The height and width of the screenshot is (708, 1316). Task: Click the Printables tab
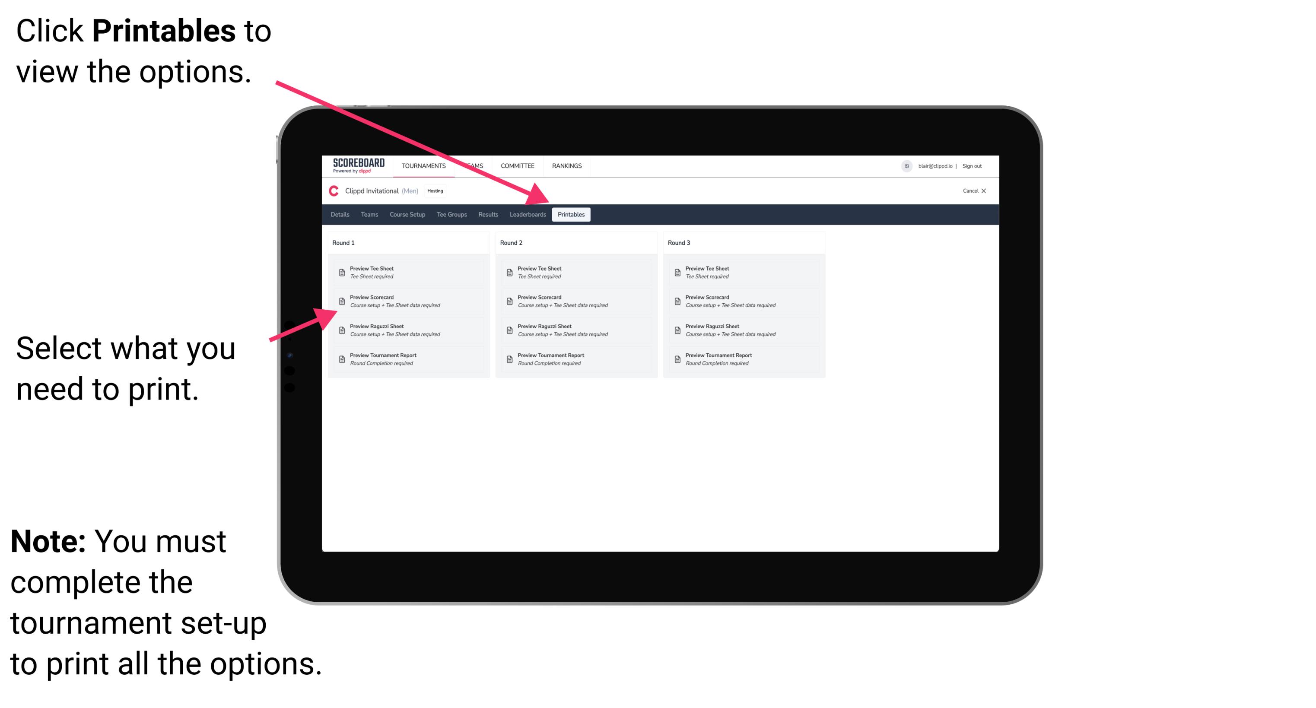pyautogui.click(x=570, y=216)
